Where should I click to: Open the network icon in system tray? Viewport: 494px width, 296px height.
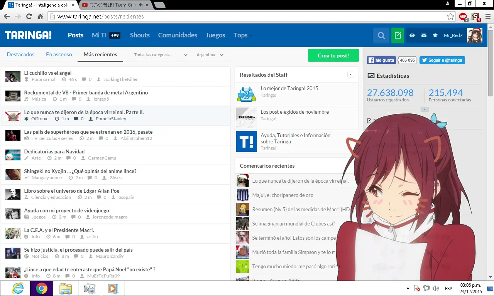click(x=426, y=288)
